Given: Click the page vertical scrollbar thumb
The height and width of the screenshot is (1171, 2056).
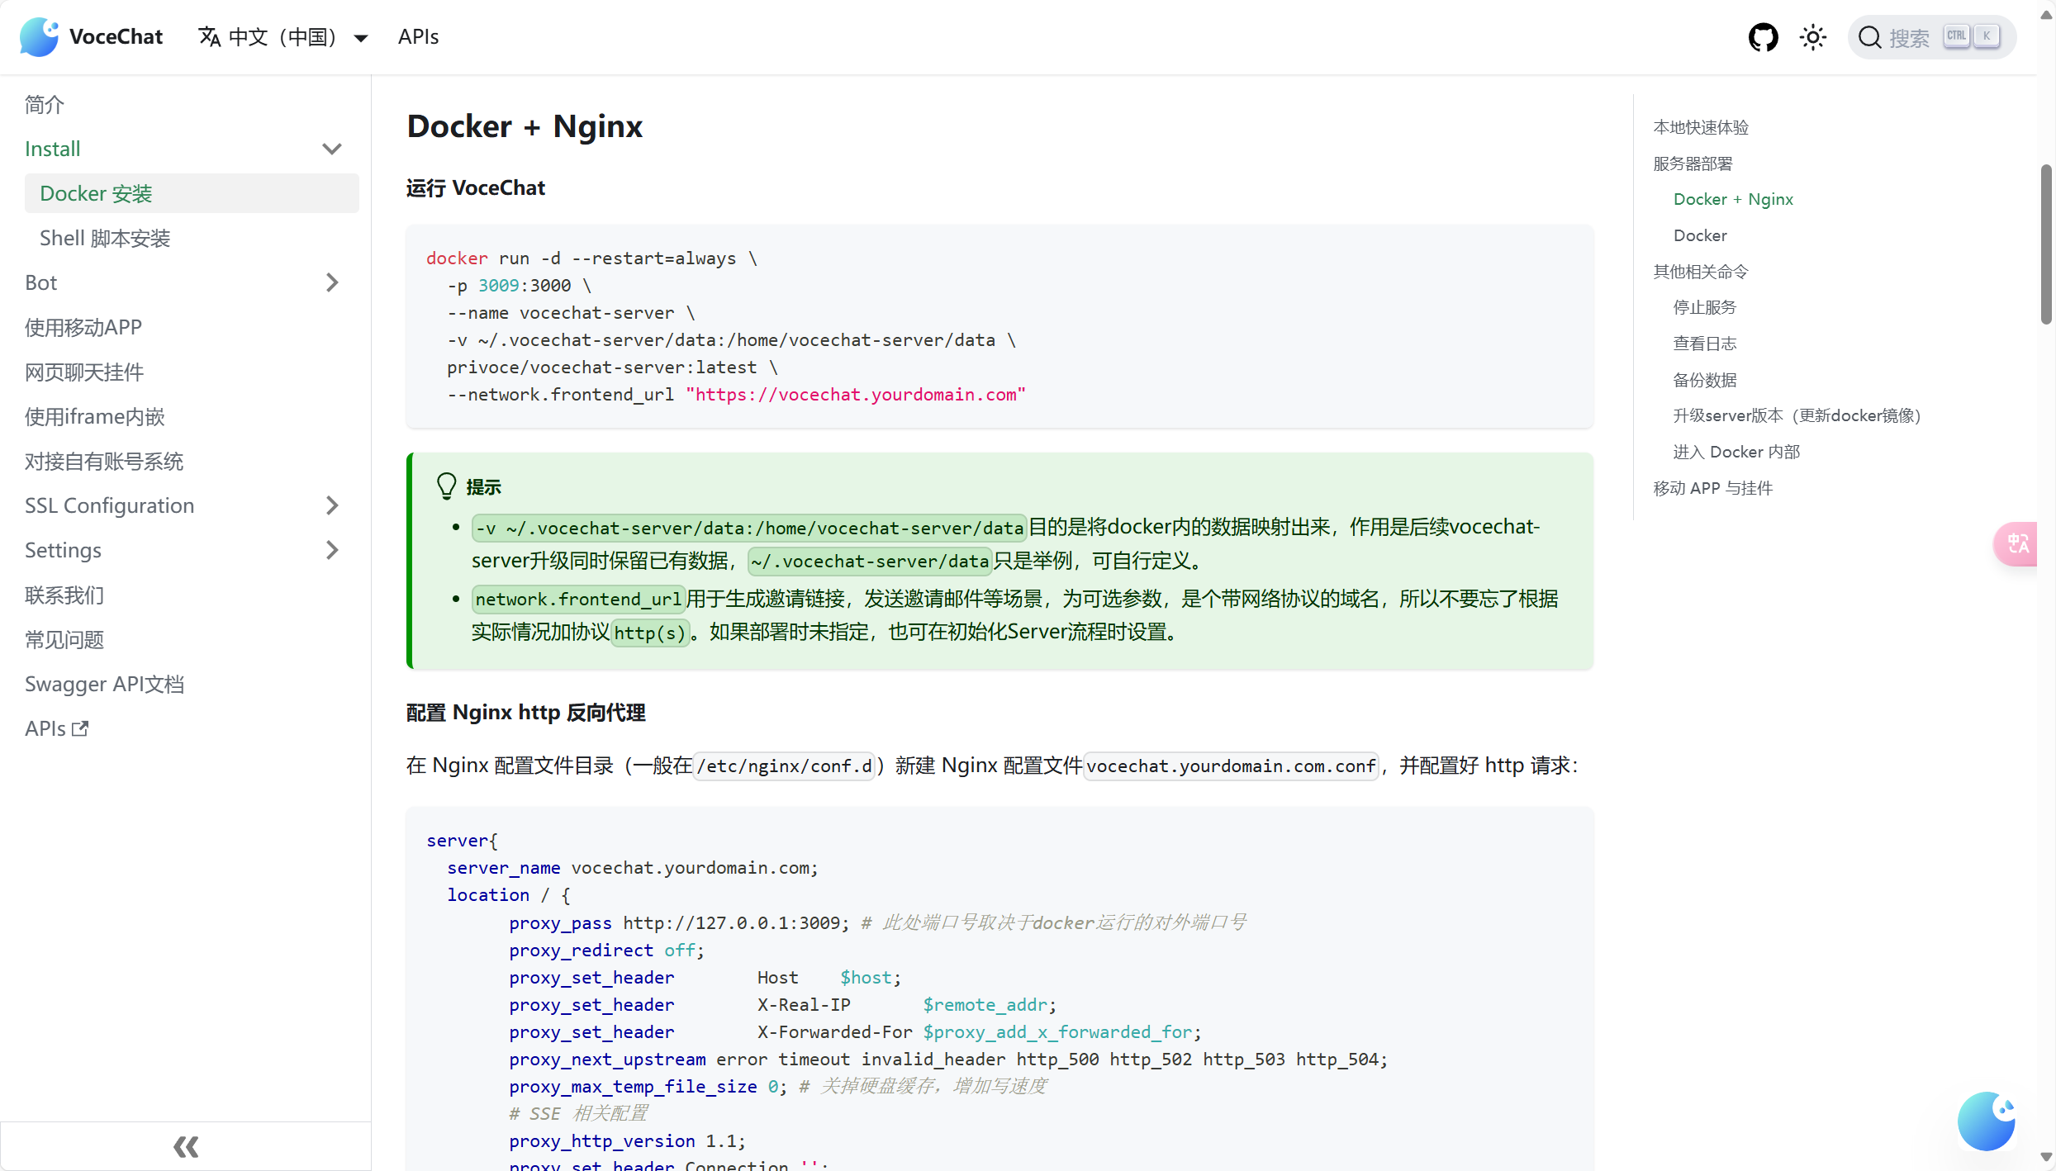Looking at the screenshot, I should [x=2046, y=244].
